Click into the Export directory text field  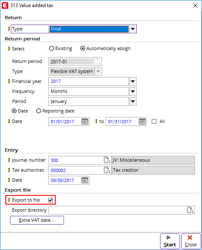point(117,210)
